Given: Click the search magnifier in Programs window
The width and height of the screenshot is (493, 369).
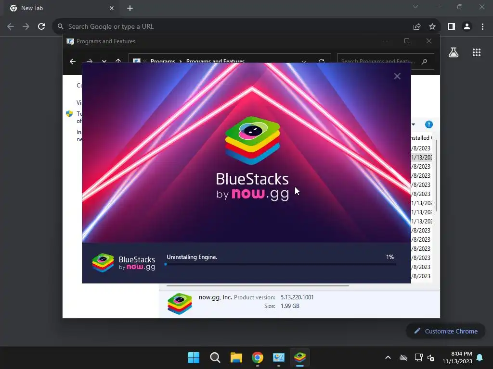Looking at the screenshot, I should click(425, 61).
